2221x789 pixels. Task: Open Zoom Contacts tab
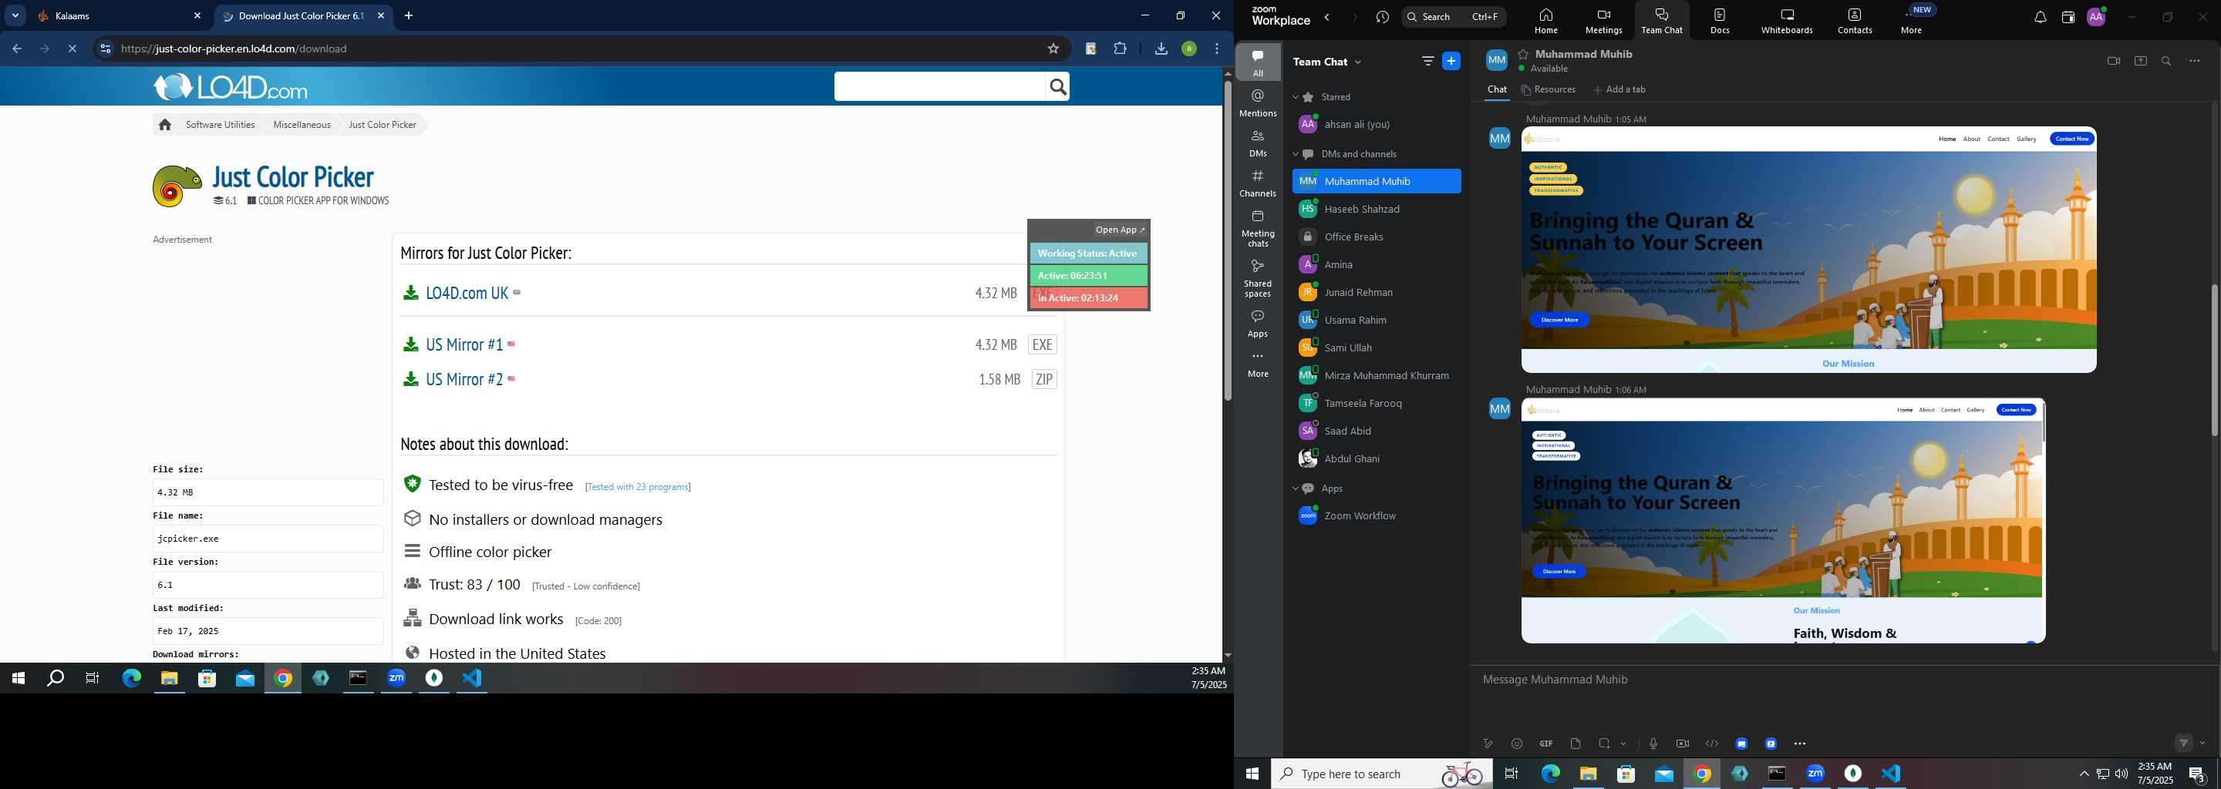[x=1855, y=21]
